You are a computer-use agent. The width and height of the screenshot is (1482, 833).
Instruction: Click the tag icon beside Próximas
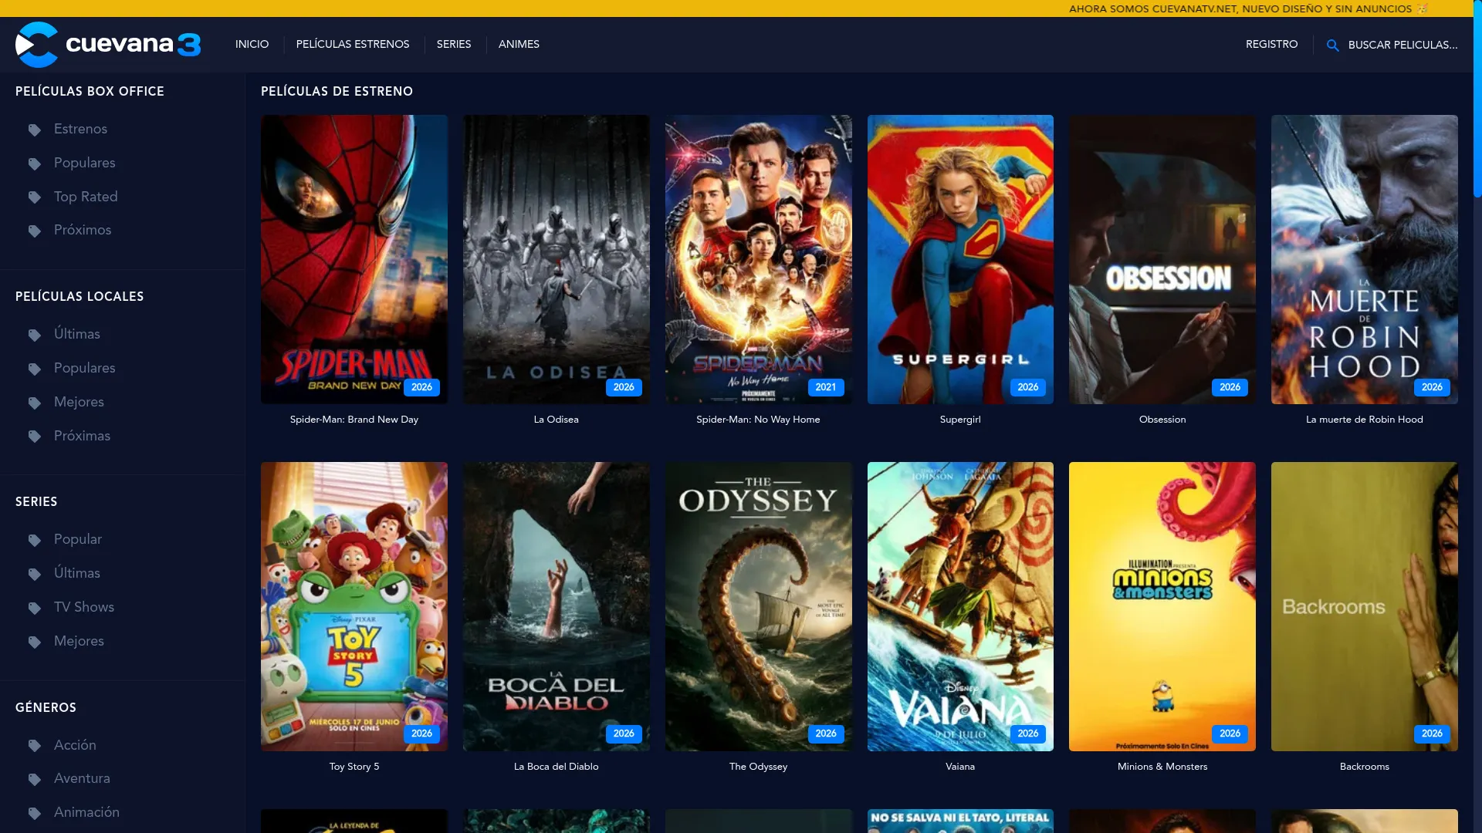pos(35,437)
